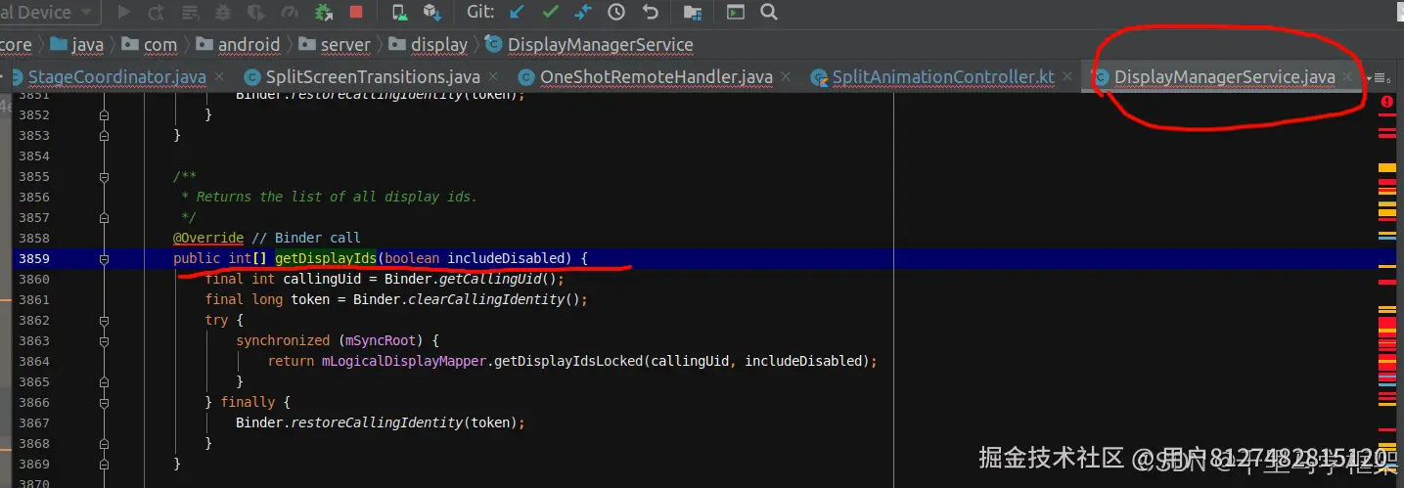
Task: Open Search Everywhere magnifier icon
Action: pos(768,12)
